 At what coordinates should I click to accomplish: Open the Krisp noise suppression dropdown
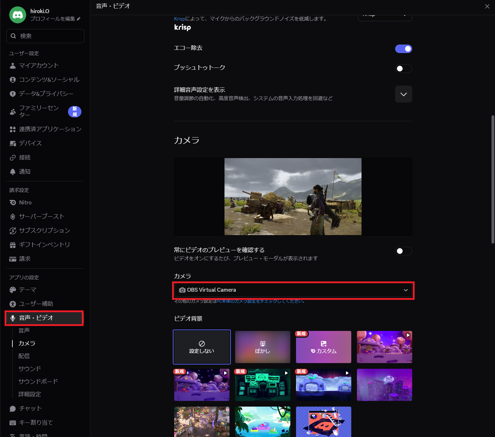[385, 16]
